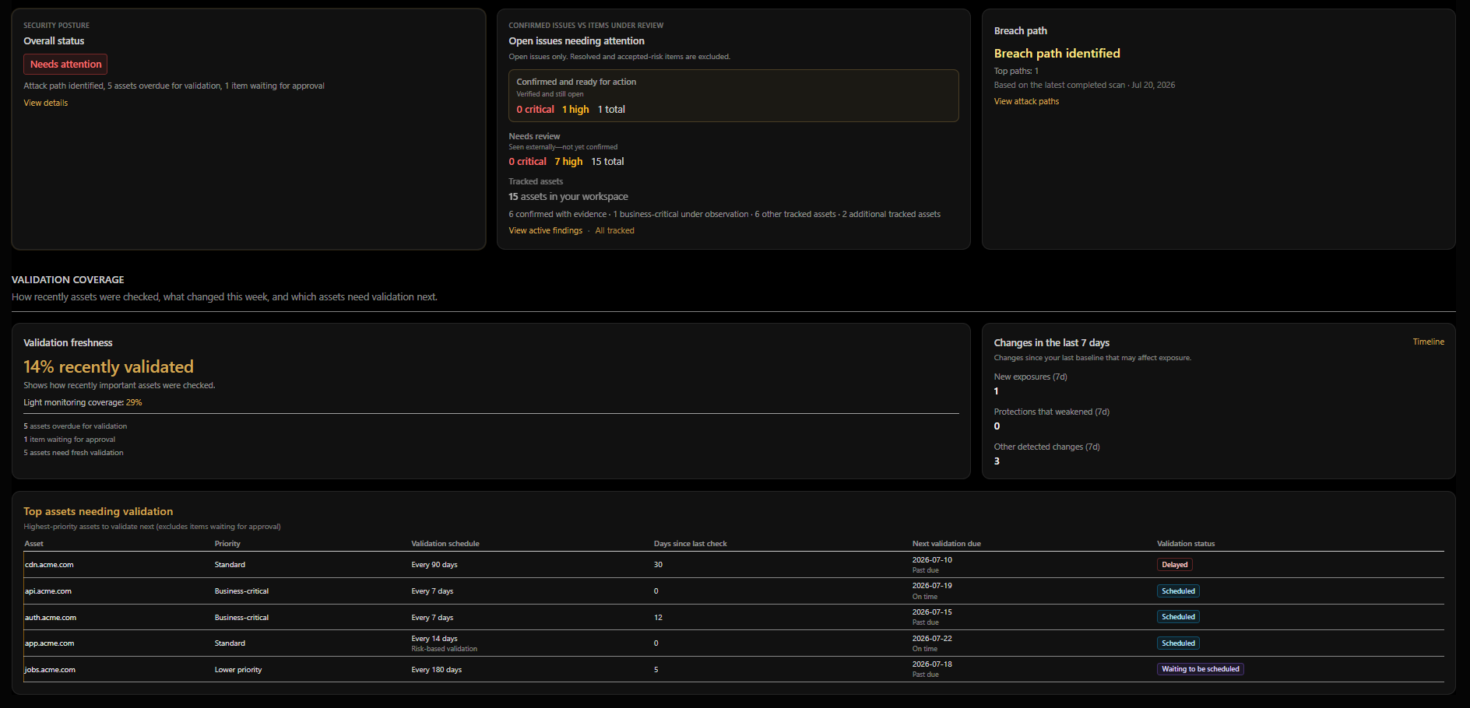The height and width of the screenshot is (708, 1470).
Task: Select the cdn.acme.com asset row
Action: point(733,565)
